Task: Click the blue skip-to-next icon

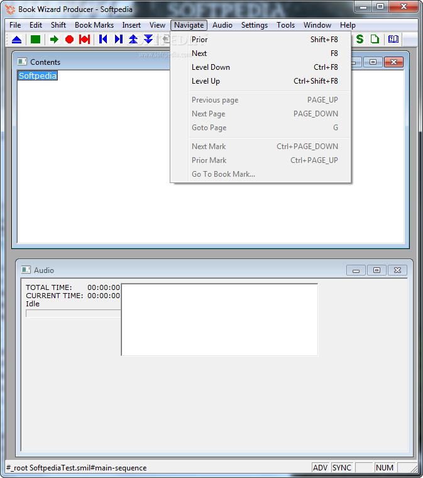Action: (118, 40)
